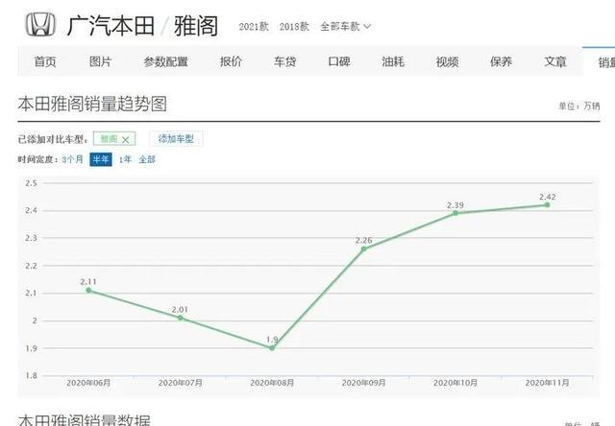
Task: Click the 2.5 y-axis label
Action: point(32,183)
